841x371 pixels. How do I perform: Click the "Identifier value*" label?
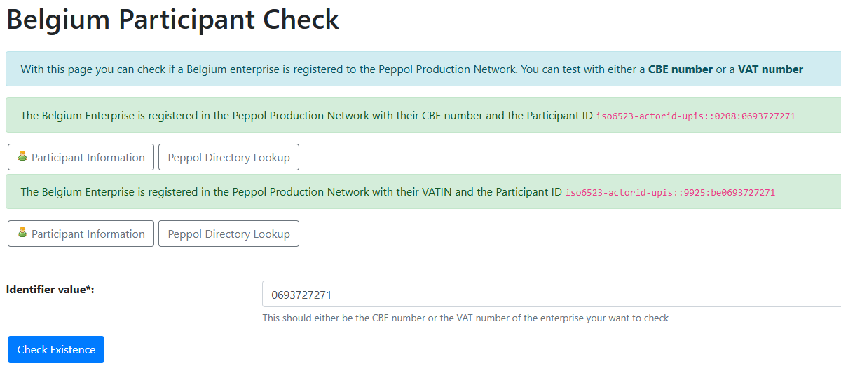50,289
